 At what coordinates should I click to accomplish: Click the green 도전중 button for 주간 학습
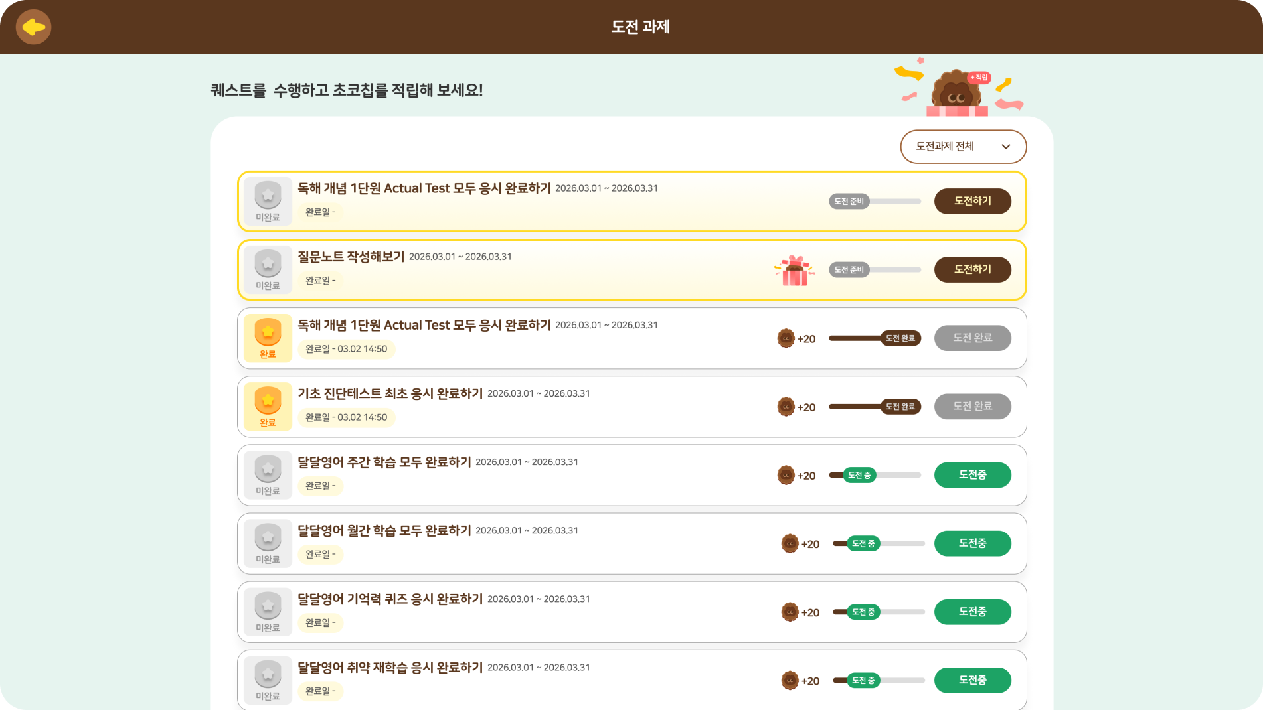[972, 475]
